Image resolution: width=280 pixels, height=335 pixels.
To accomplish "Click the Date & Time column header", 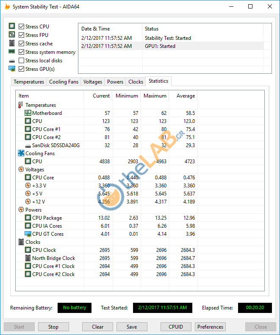I will pos(110,29).
